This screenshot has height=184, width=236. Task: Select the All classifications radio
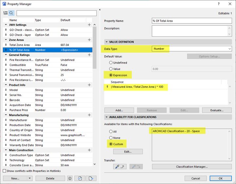111,131
